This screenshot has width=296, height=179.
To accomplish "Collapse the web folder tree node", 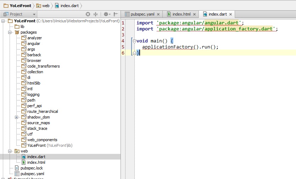I will [10, 151].
